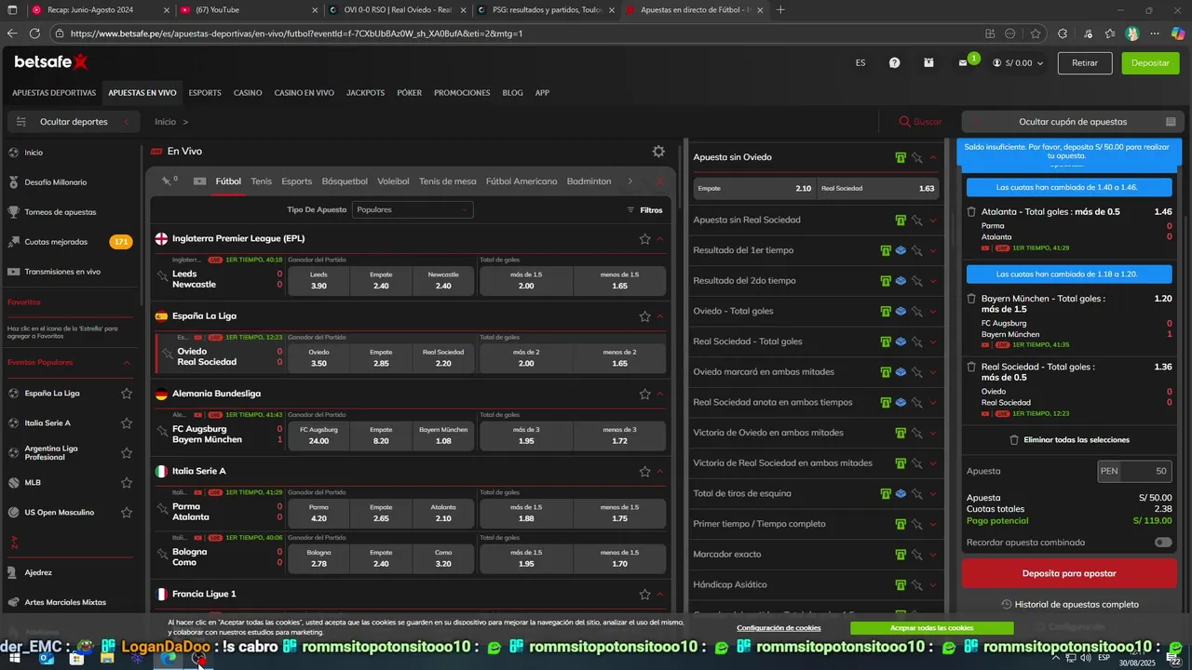Favorite Alemania Bundesliga header star

click(644, 395)
